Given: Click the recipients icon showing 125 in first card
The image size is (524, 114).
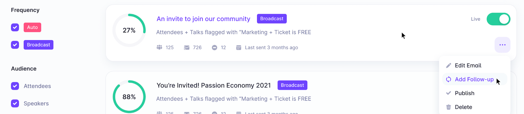Looking at the screenshot, I should coord(159,47).
